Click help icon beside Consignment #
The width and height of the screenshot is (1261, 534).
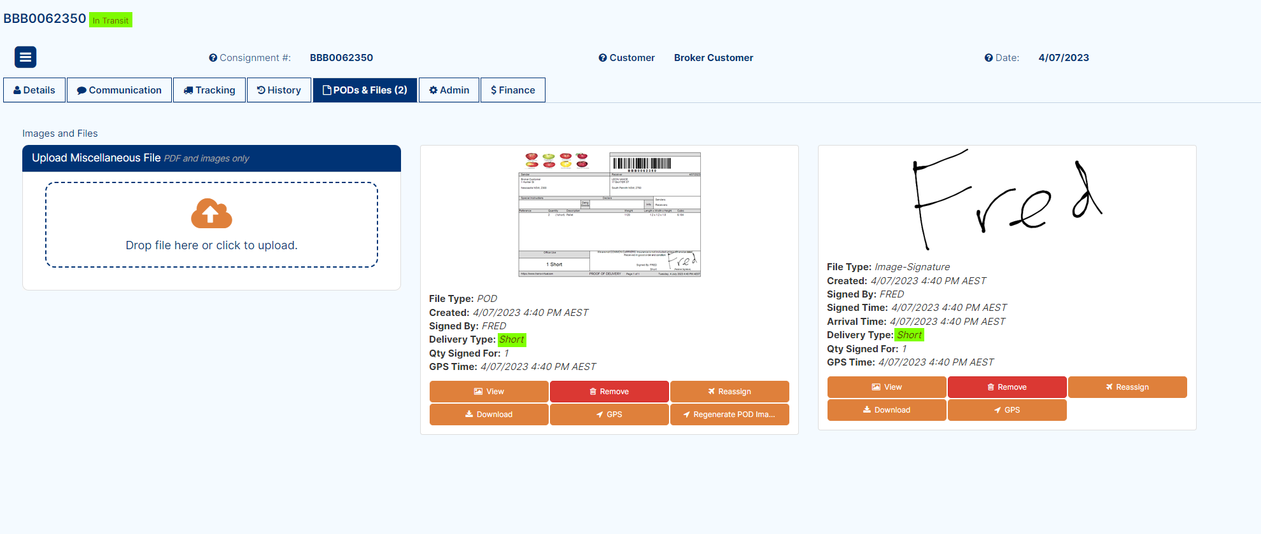(x=213, y=58)
